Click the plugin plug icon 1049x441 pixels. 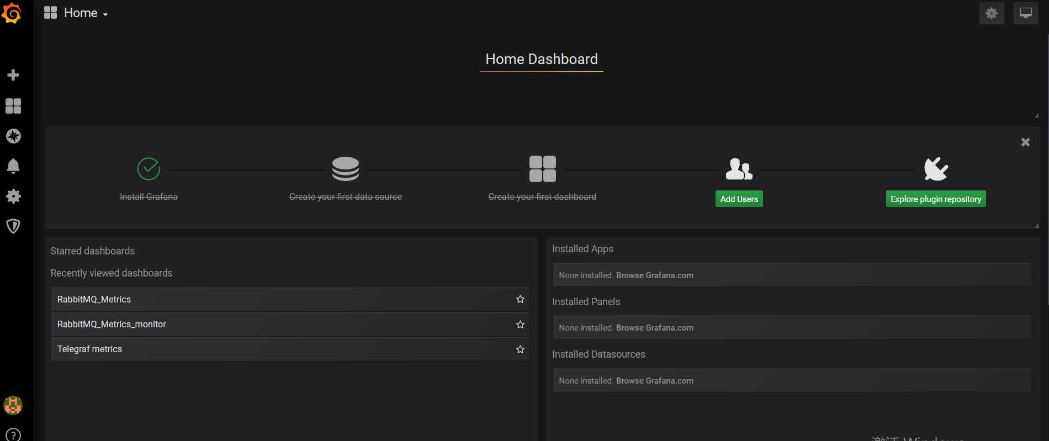click(936, 169)
